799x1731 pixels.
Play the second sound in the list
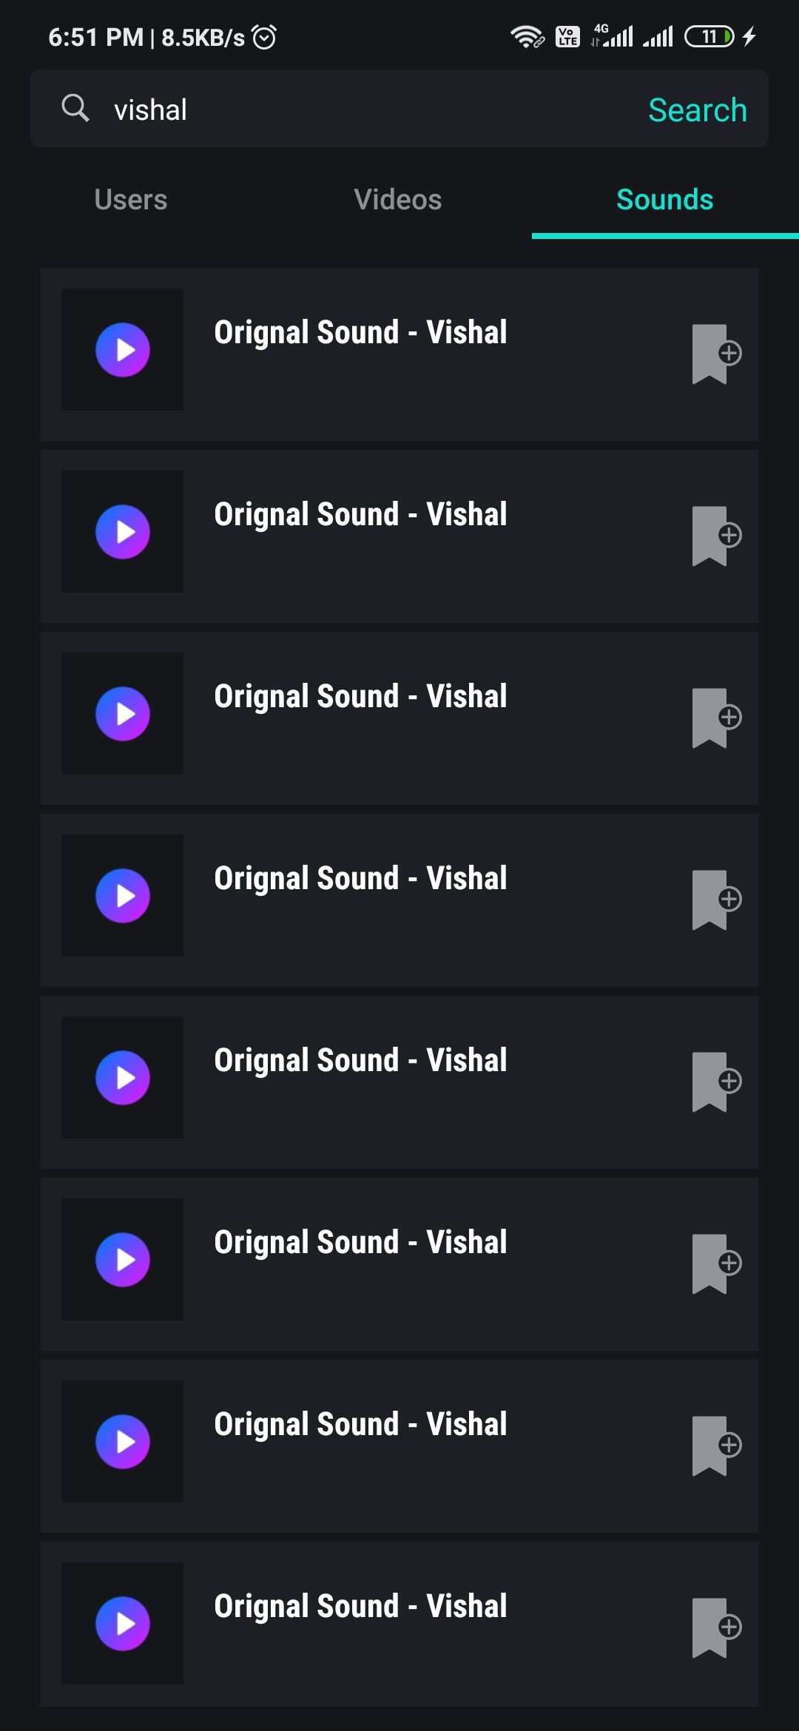coord(123,532)
